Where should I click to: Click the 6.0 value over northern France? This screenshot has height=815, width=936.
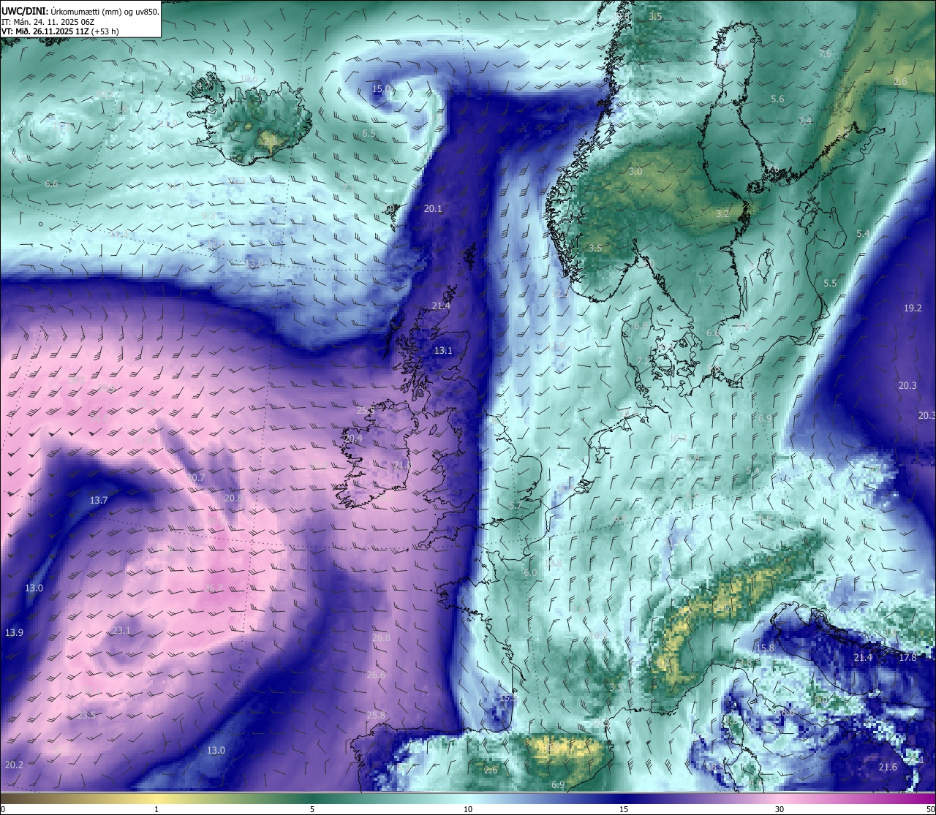(x=530, y=573)
